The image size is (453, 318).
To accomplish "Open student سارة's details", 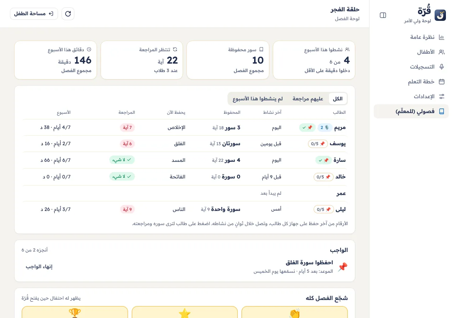I will click(x=184, y=160).
